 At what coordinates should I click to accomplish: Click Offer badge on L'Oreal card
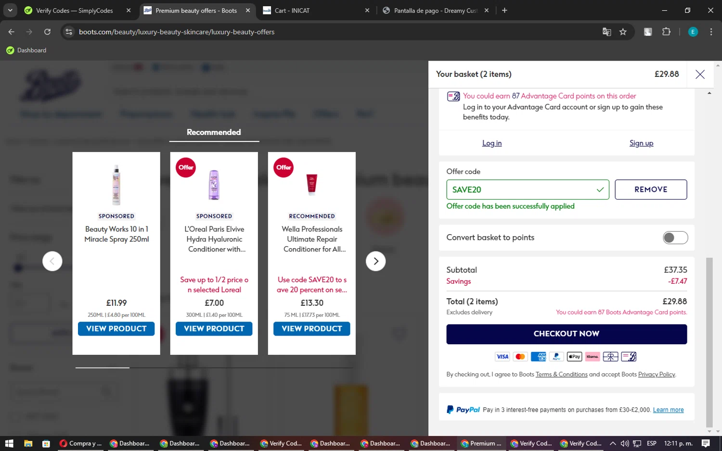(x=186, y=167)
